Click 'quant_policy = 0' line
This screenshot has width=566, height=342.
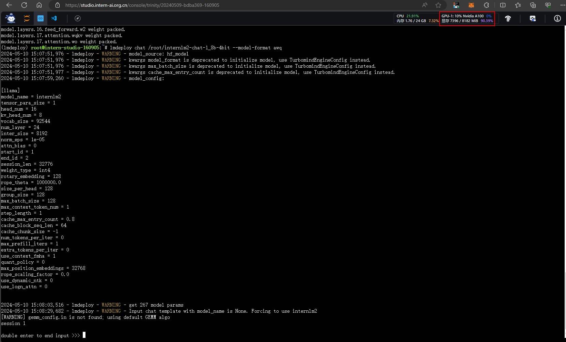(23, 262)
